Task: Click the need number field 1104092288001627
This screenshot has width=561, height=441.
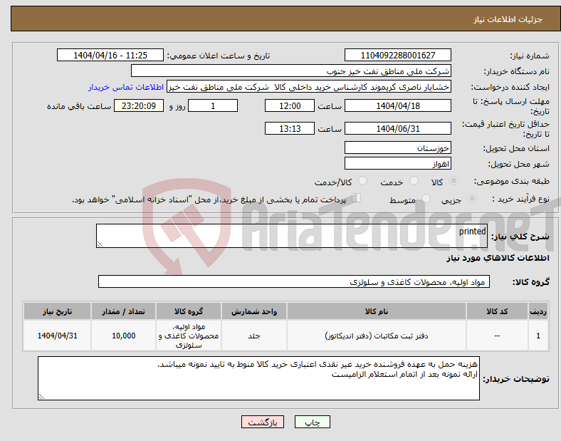Action: click(397, 55)
